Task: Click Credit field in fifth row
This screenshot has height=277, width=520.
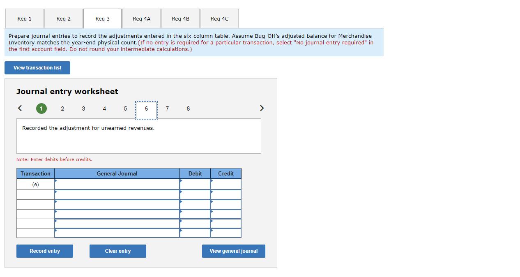Action: [x=226, y=224]
